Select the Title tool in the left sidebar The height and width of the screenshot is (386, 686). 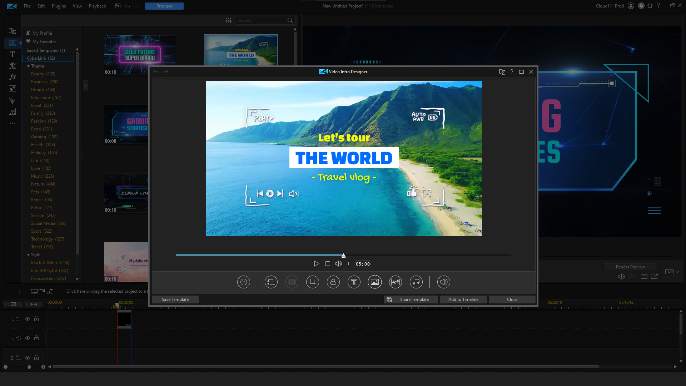13,54
